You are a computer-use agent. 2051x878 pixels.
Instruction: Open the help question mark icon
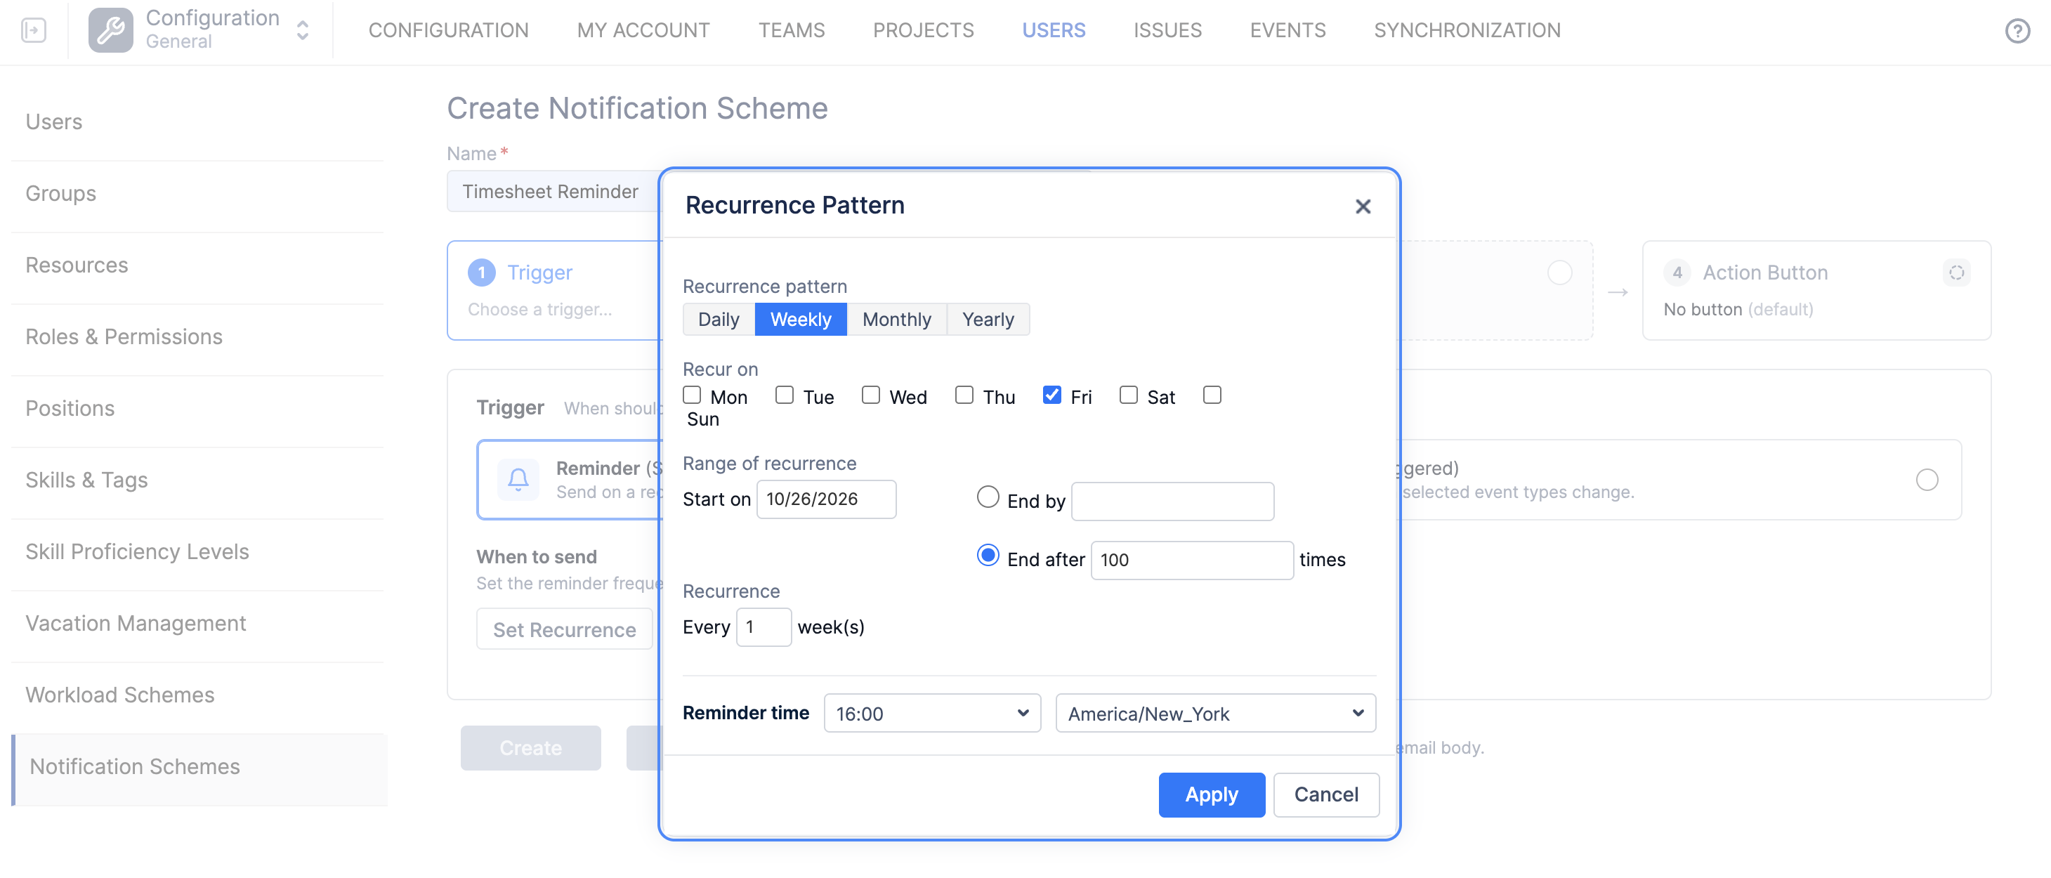[2017, 31]
